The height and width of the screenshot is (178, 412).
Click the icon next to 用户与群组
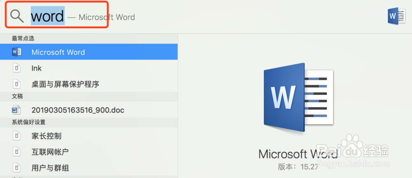point(16,167)
